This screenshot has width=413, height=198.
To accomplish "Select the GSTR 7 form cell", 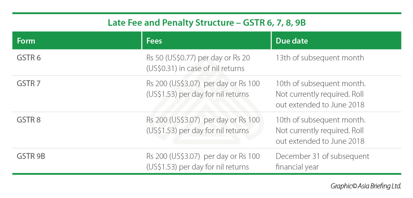I will point(29,83).
